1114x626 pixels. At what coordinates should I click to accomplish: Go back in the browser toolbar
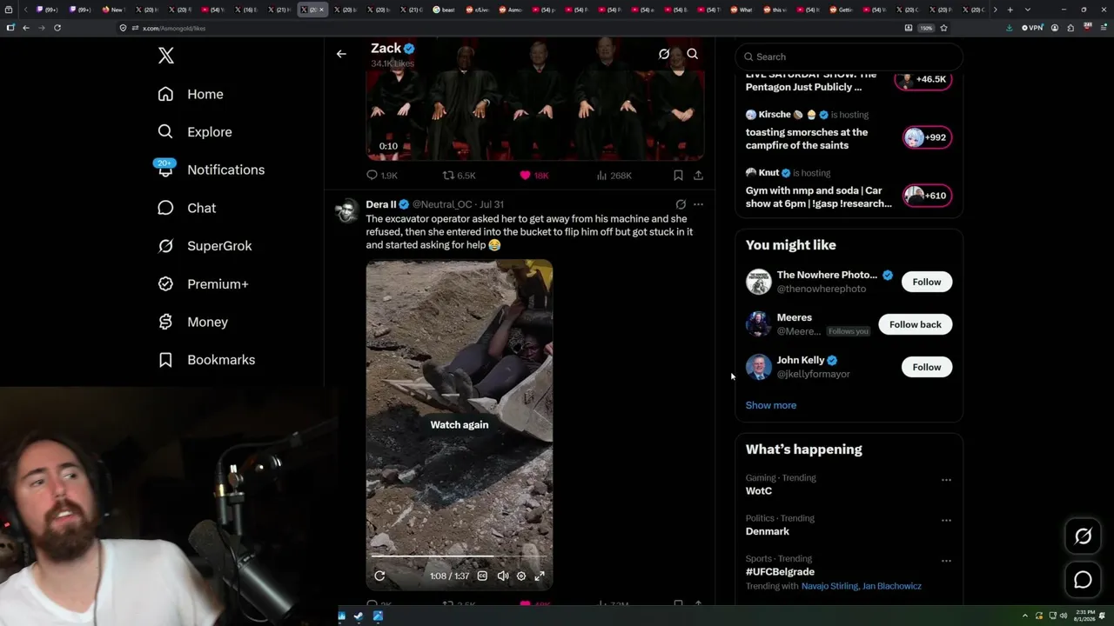tap(26, 28)
